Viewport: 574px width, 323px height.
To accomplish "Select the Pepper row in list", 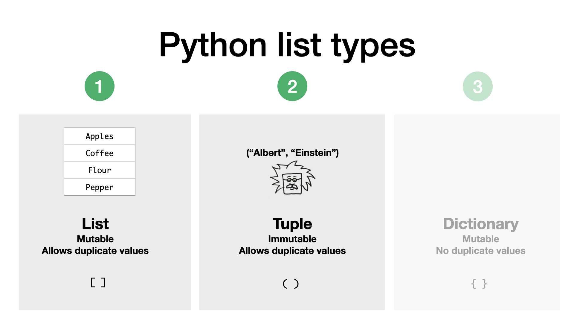I will pos(100,187).
